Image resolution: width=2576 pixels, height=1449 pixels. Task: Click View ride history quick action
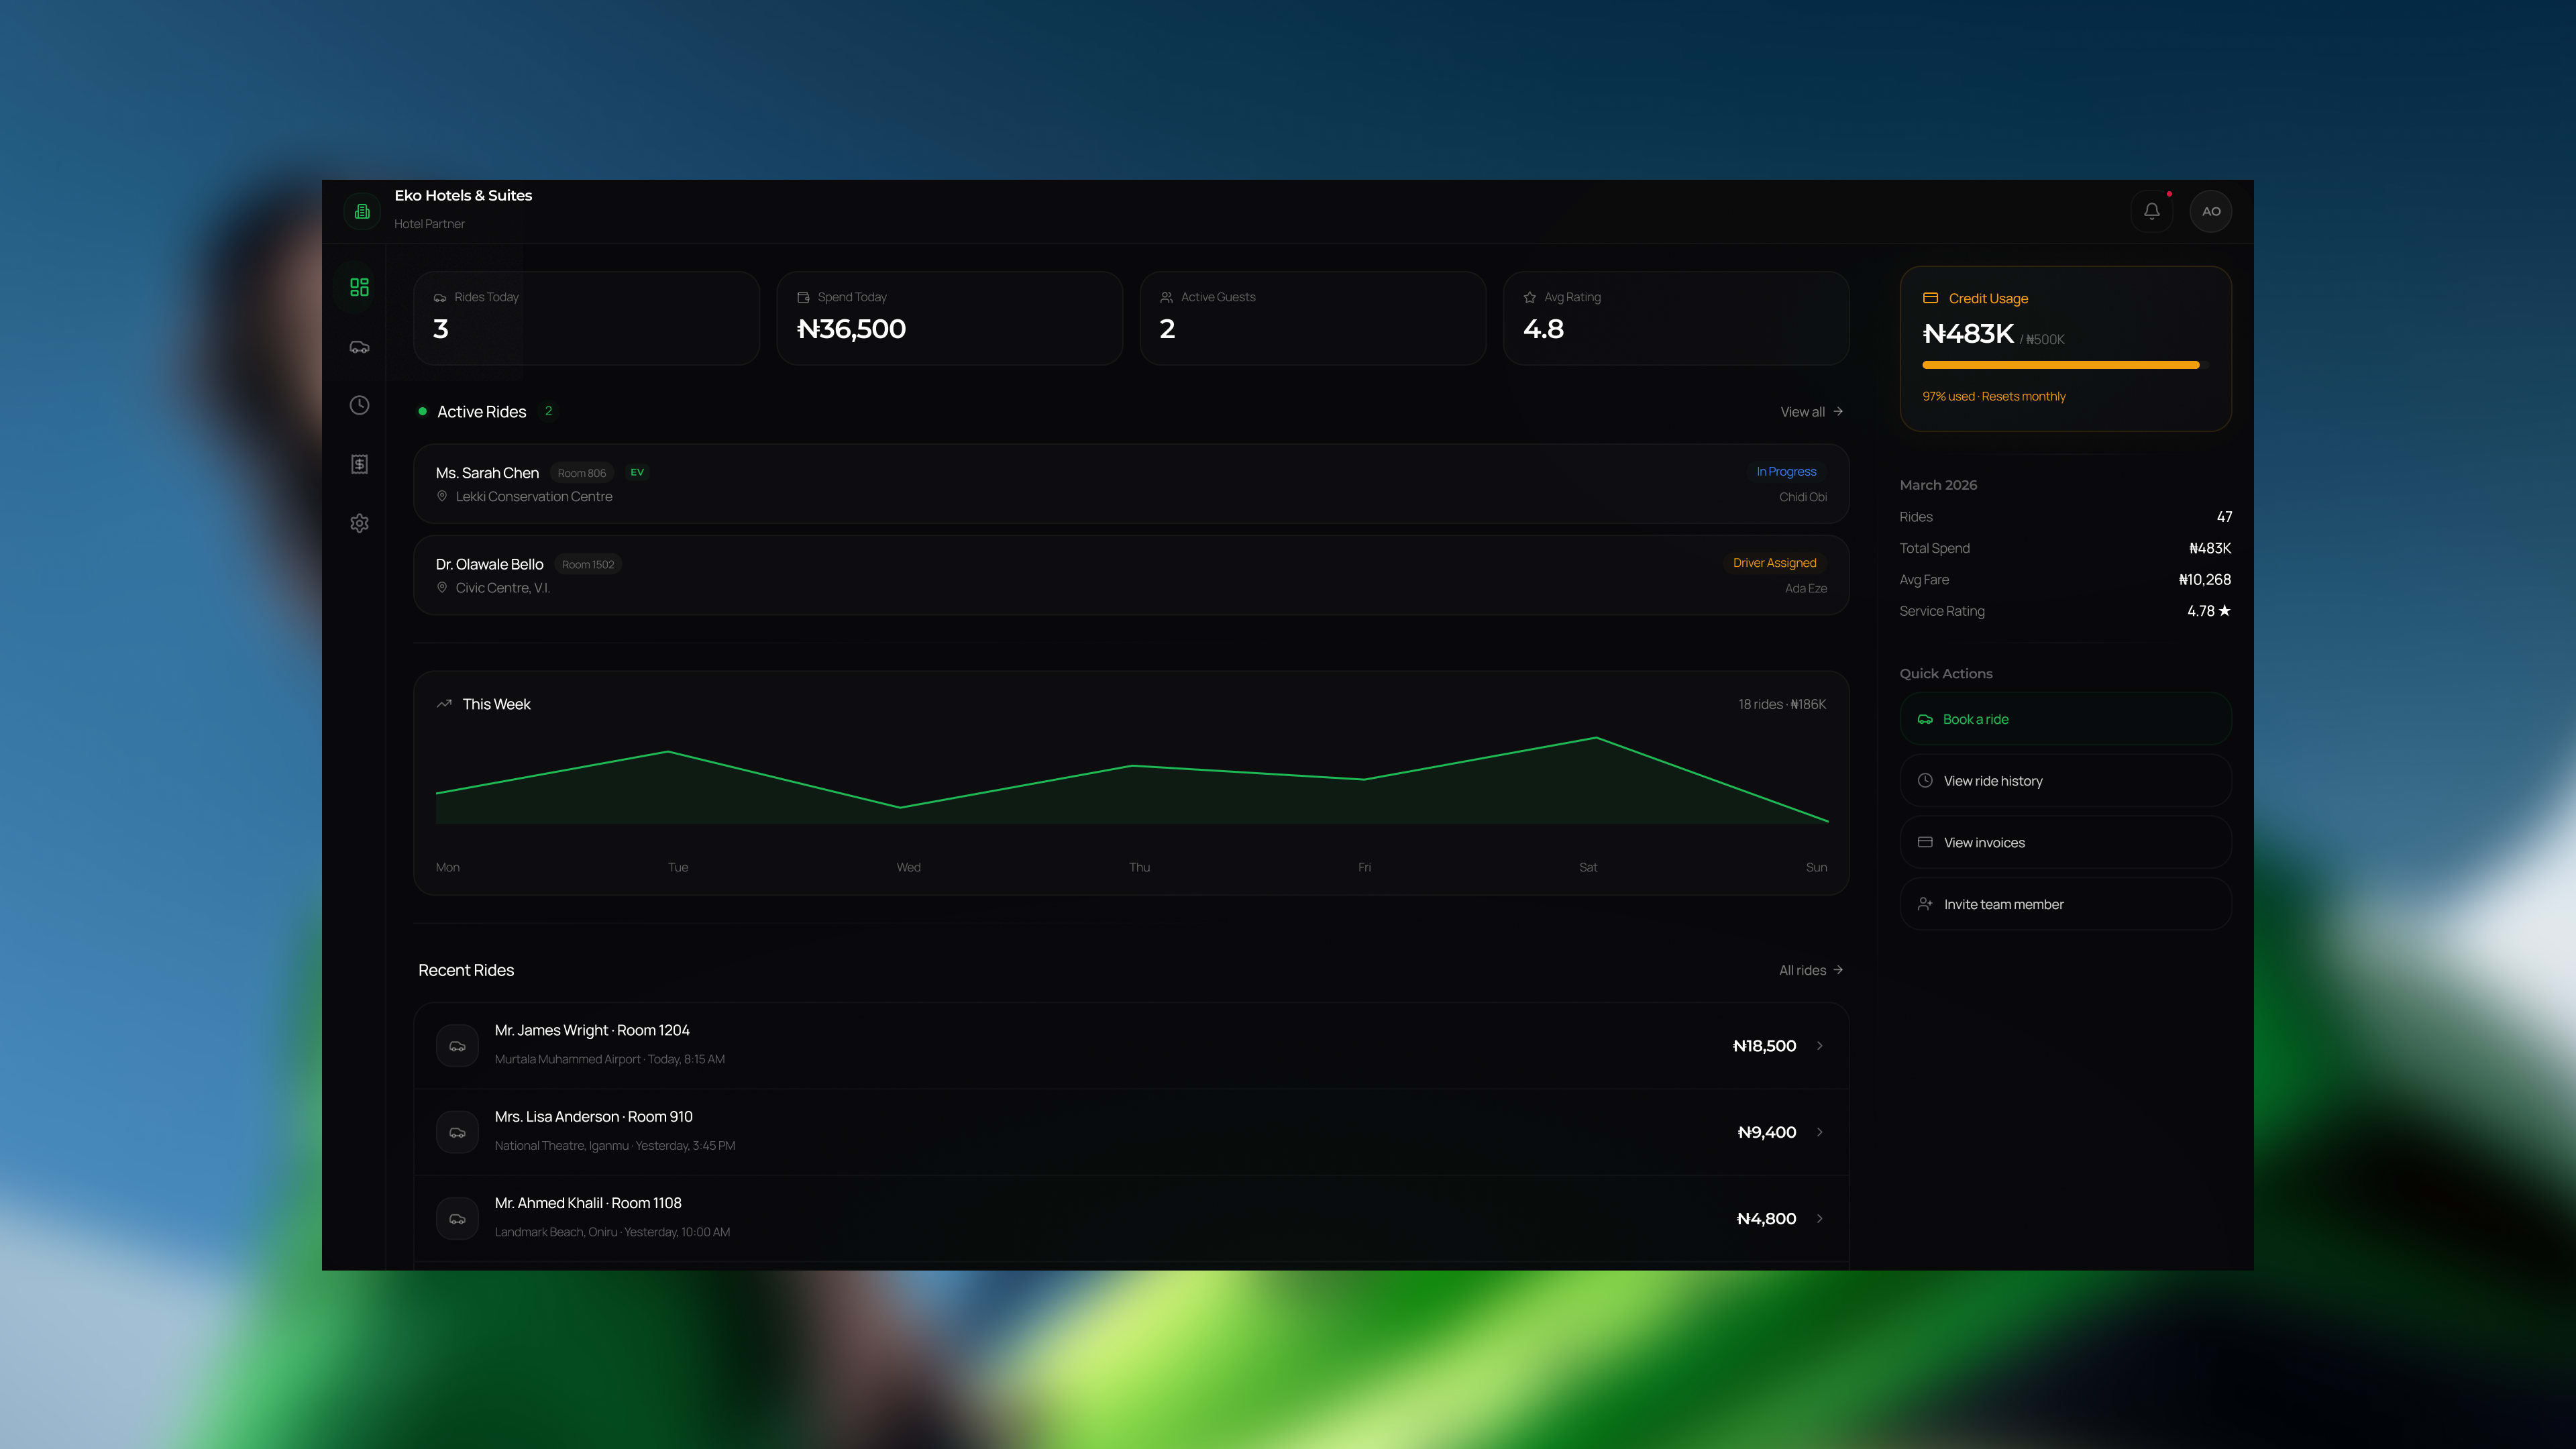pyautogui.click(x=2065, y=781)
